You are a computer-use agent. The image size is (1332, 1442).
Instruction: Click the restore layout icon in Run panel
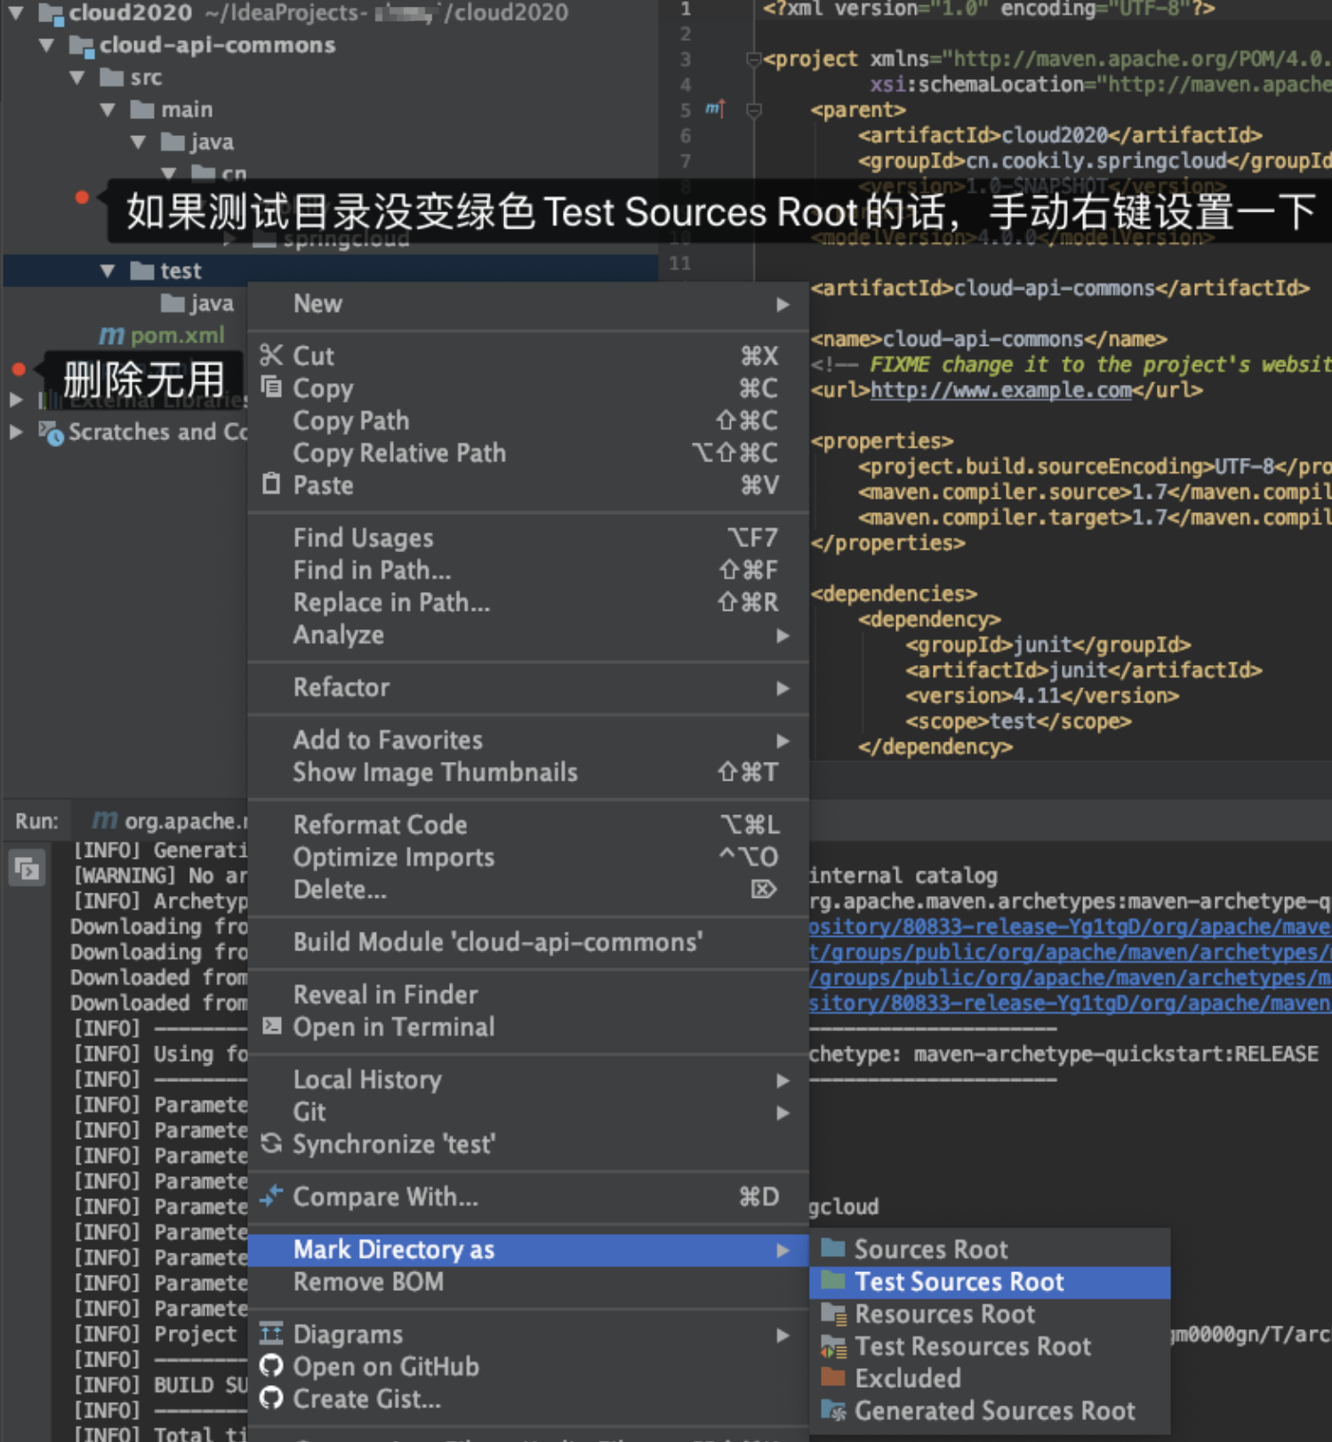click(x=27, y=868)
